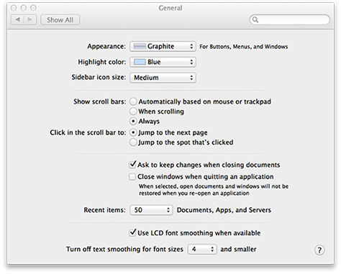341x274 pixels.
Task: Open the Sidebar icon size Medium dropdown
Action: (163, 78)
